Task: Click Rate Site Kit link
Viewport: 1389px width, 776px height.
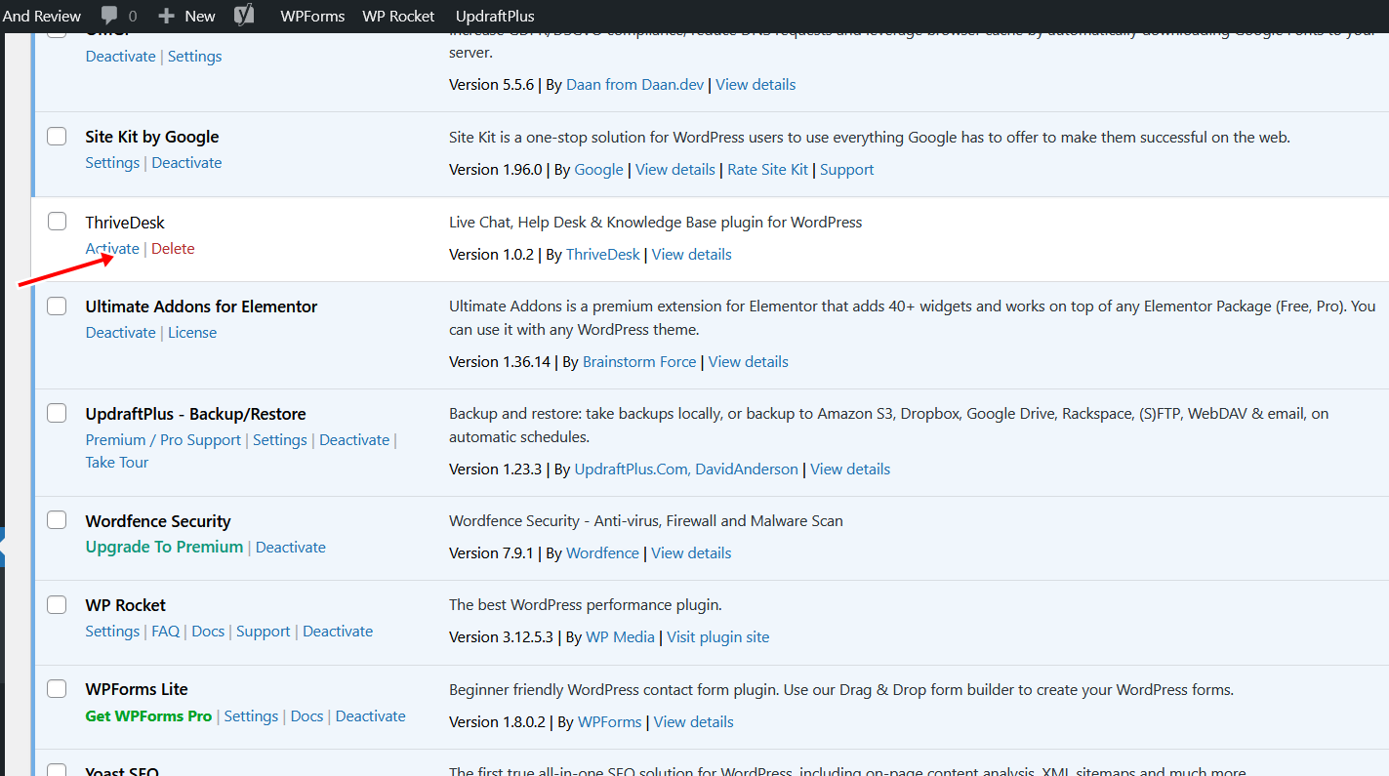Action: click(x=768, y=170)
